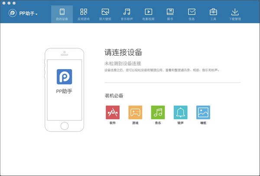Click the green macOS zoom window button
This screenshot has width=260, height=176.
pos(14,3)
